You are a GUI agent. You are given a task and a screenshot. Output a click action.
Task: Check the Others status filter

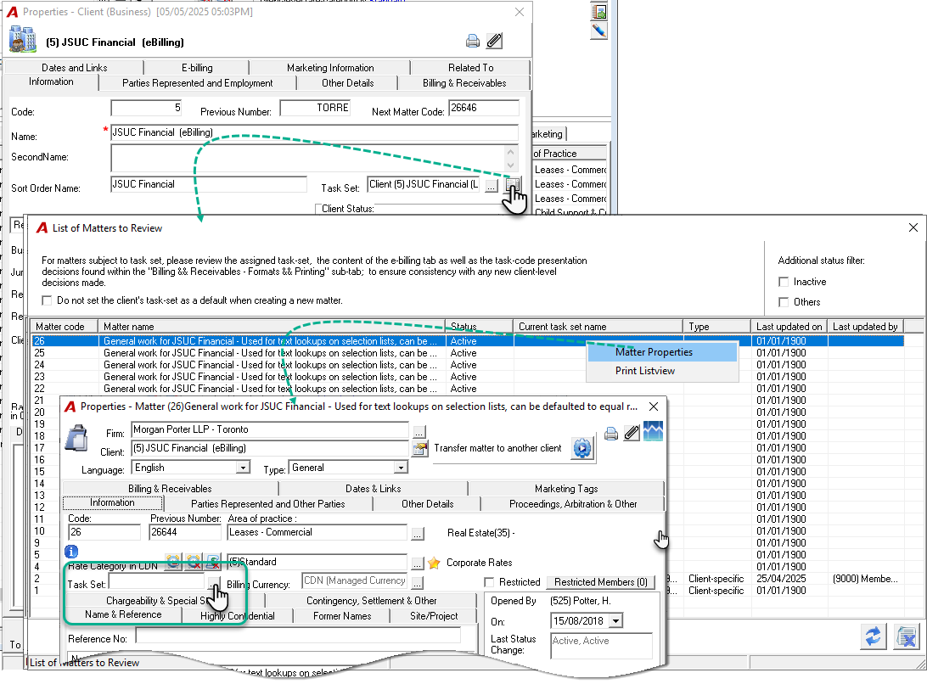click(784, 302)
